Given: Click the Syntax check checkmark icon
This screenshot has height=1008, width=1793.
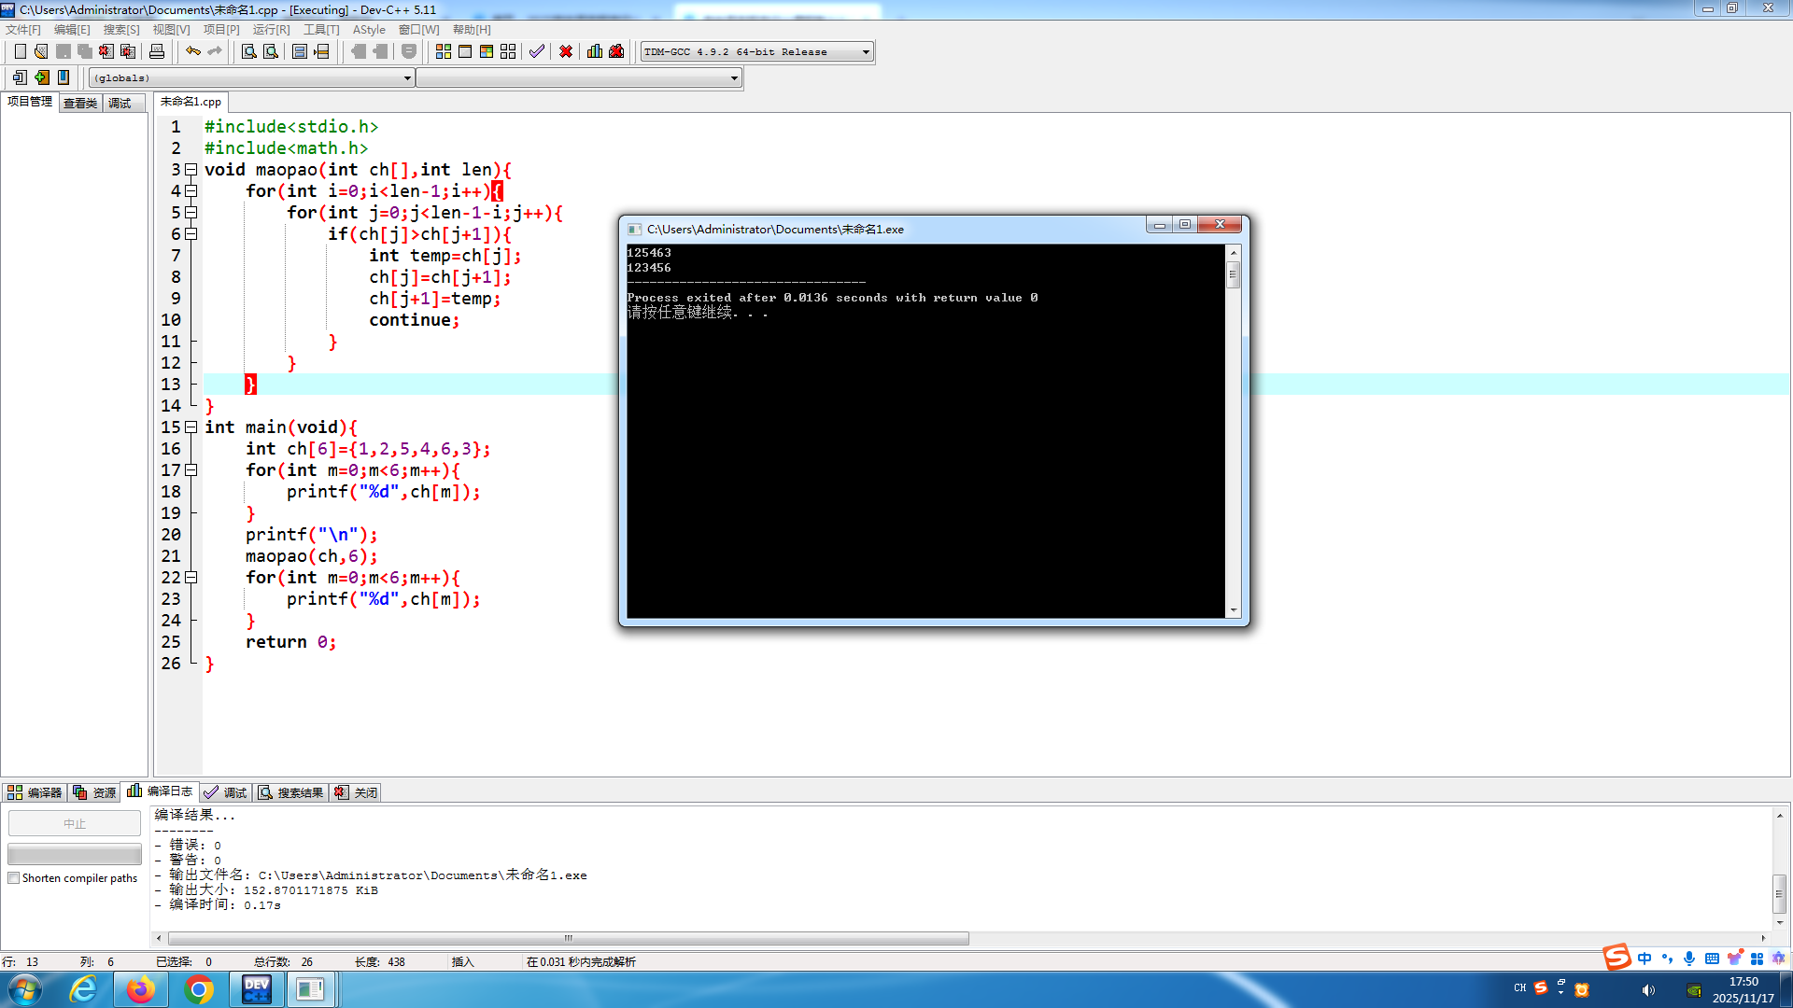Looking at the screenshot, I should pyautogui.click(x=536, y=51).
